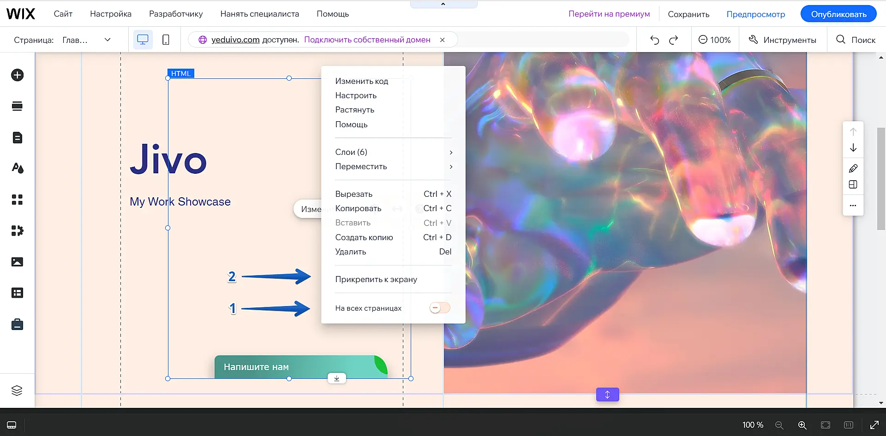886x436 pixels.
Task: Toggle the 'На всех страницах' switch
Action: (x=439, y=308)
